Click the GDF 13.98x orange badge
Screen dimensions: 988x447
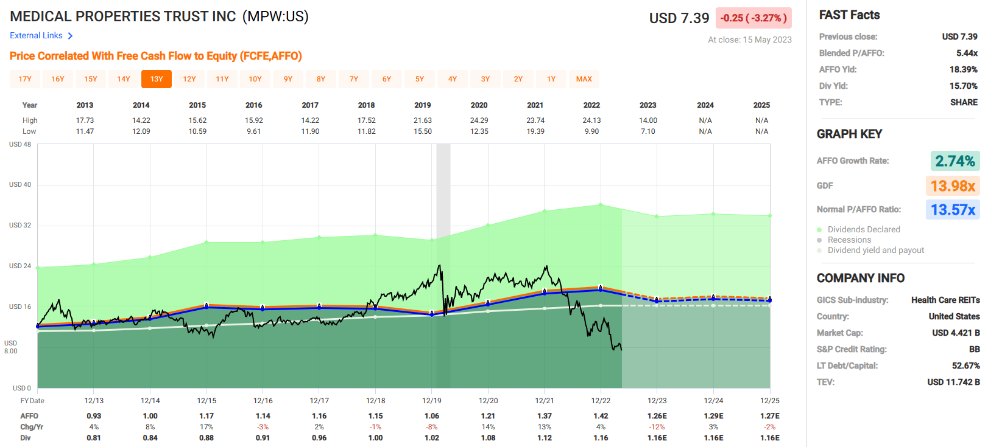(x=953, y=185)
